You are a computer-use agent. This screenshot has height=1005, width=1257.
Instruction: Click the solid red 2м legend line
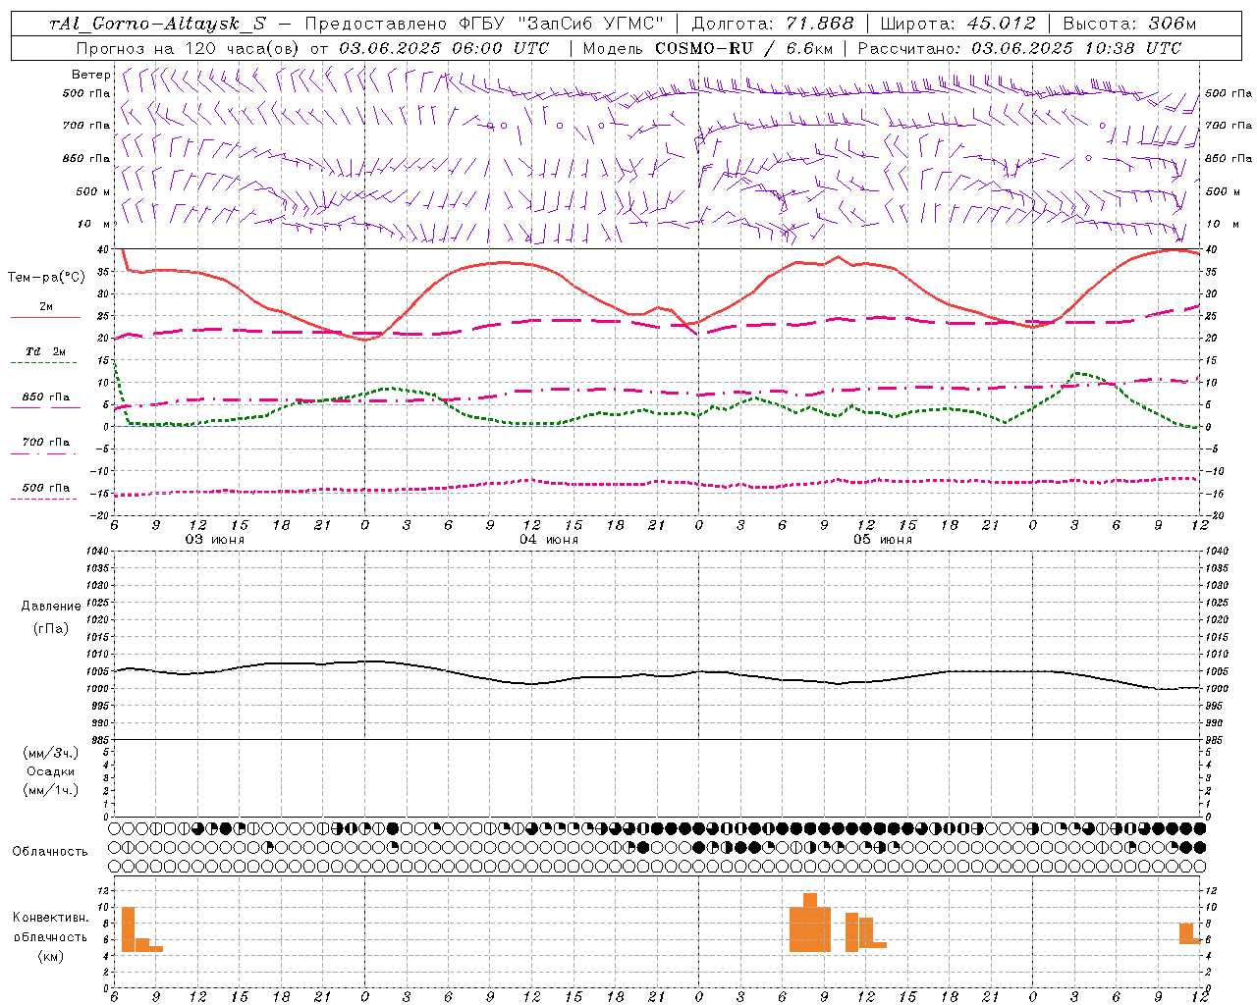point(45,317)
